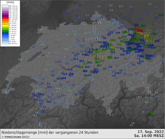
Task: Click the blue 12.3 station value
Action: 161,15
